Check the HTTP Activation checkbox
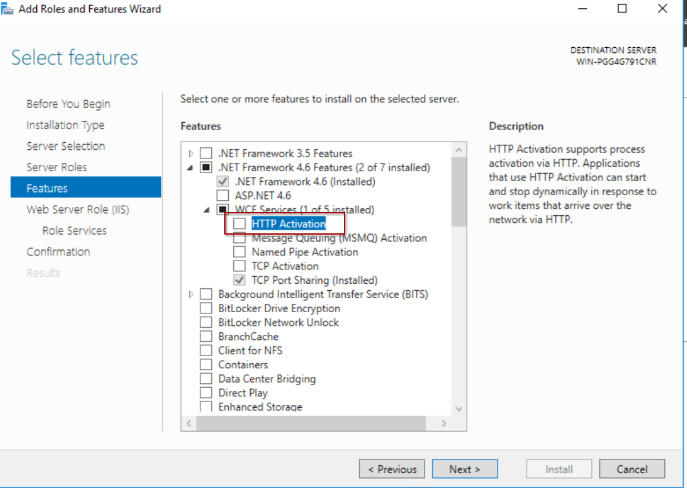The width and height of the screenshot is (687, 488). tap(239, 224)
